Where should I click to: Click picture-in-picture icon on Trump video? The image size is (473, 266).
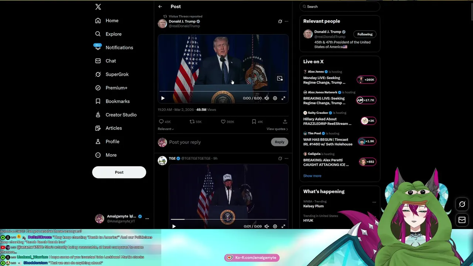click(x=280, y=78)
